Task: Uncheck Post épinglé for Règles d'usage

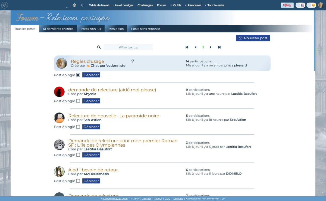Action: tap(78, 75)
